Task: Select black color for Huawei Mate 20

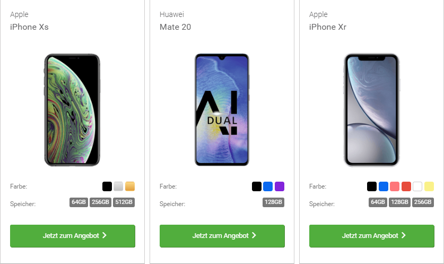Action: click(x=257, y=186)
